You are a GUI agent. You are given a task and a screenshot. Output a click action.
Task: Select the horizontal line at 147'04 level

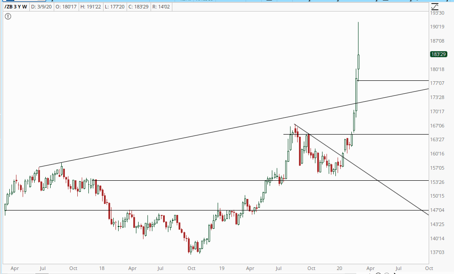[x=133, y=210]
